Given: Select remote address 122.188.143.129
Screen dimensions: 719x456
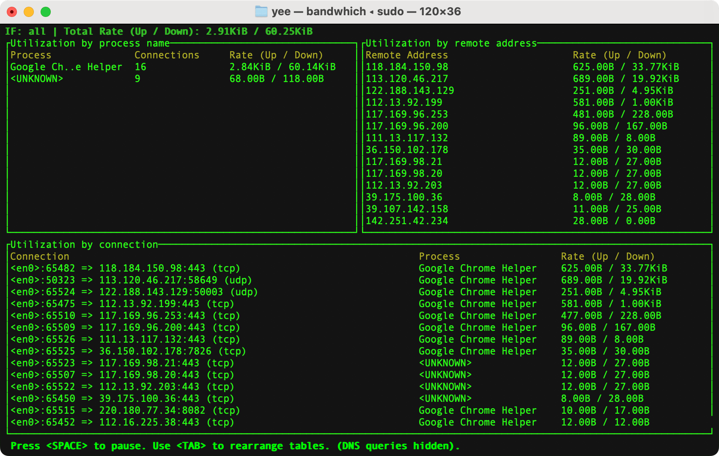Looking at the screenshot, I should point(410,91).
